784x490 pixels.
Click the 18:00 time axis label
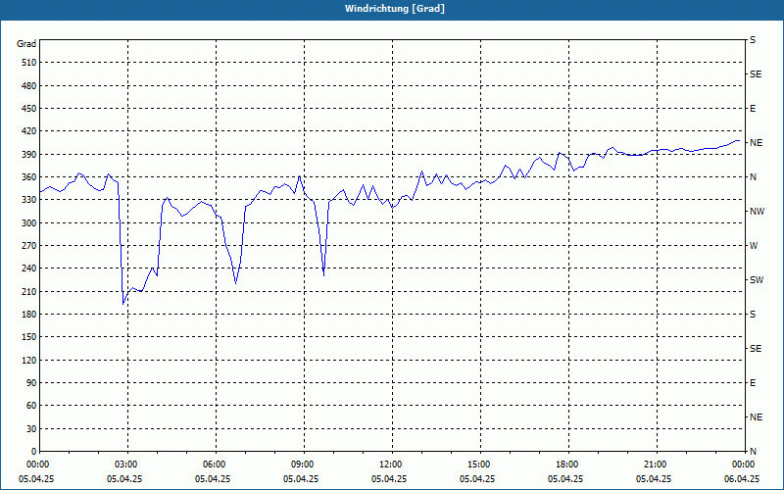click(x=568, y=464)
